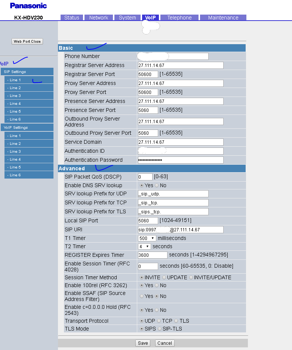
Task: Expand the T2 Timer seconds dropdown
Action: (144, 246)
